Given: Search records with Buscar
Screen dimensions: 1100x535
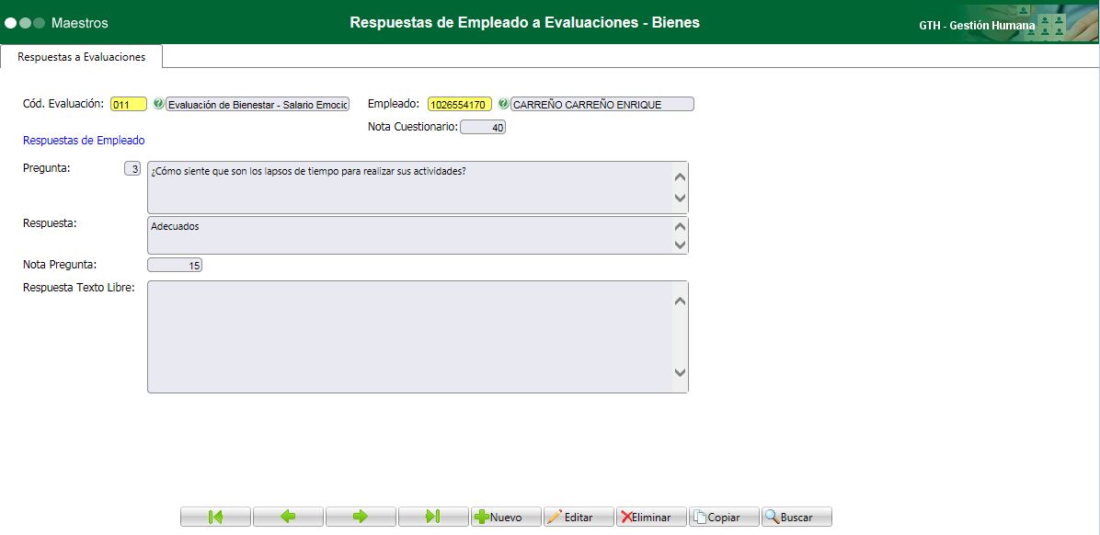Looking at the screenshot, I should [796, 516].
